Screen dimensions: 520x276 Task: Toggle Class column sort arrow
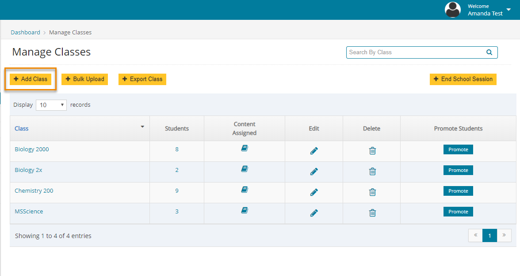click(142, 127)
